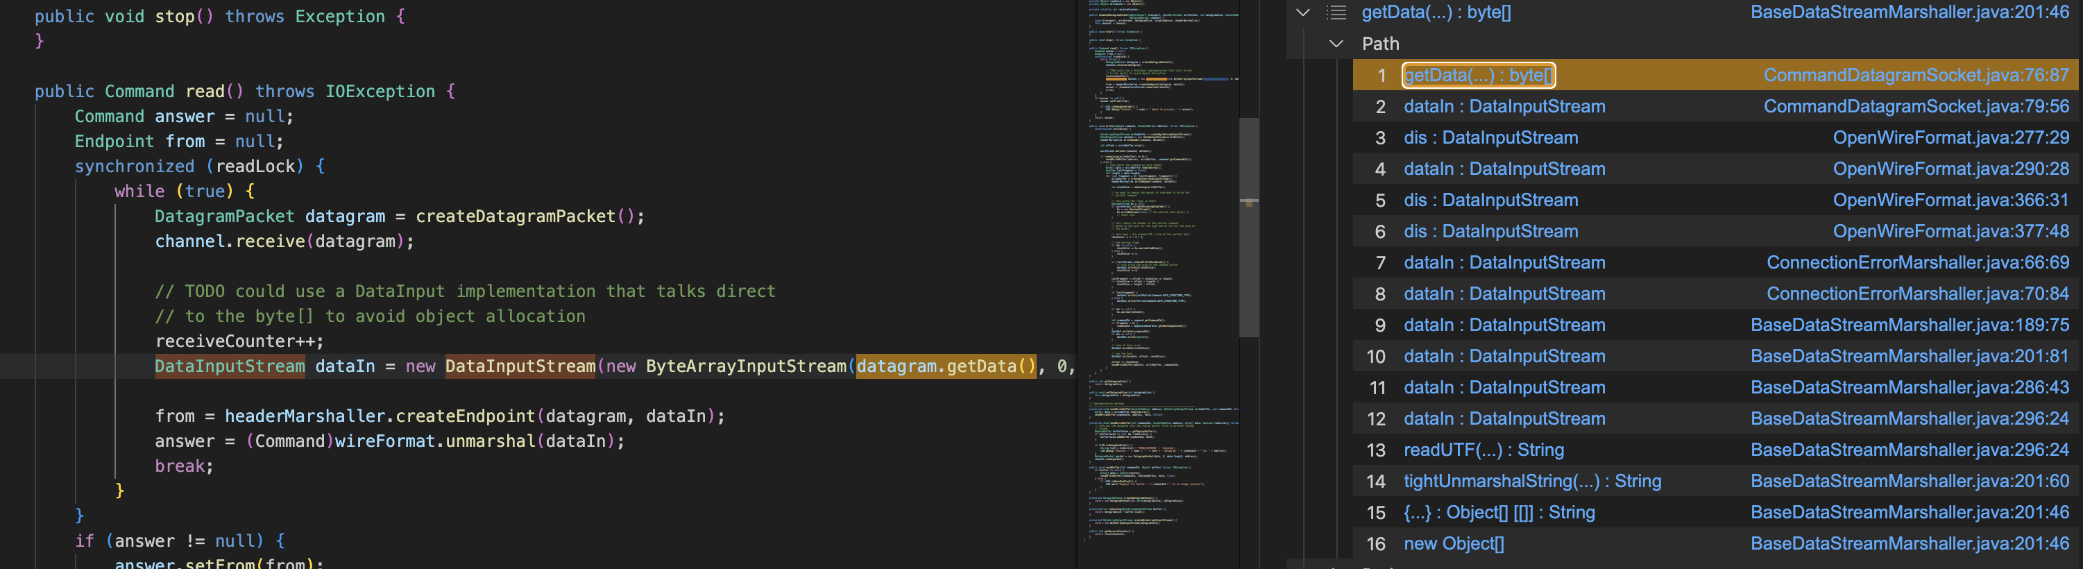Image resolution: width=2083 pixels, height=569 pixels.
Task: Open BaseDataStreamMarshaller.java:286:43 location
Action: tap(1910, 388)
